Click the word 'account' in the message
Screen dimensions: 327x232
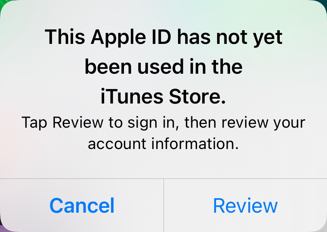click(117, 144)
